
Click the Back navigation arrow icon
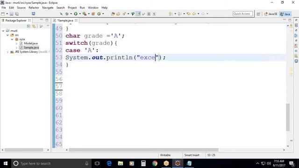194,14
